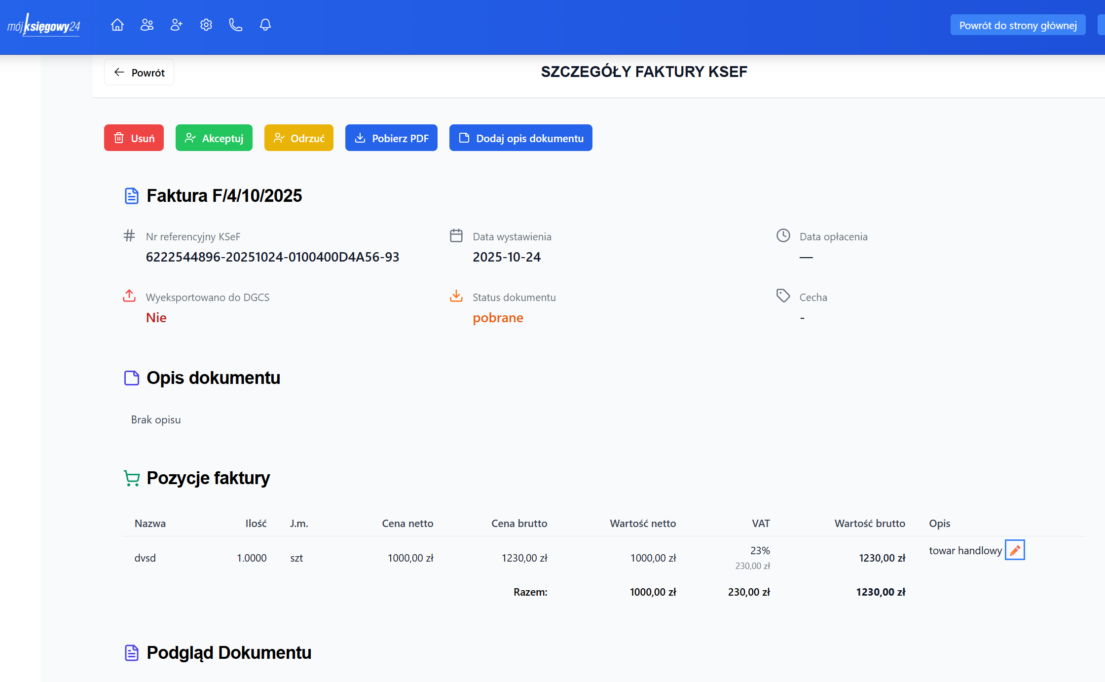
Task: Open Settings via the gear icon
Action: click(206, 25)
